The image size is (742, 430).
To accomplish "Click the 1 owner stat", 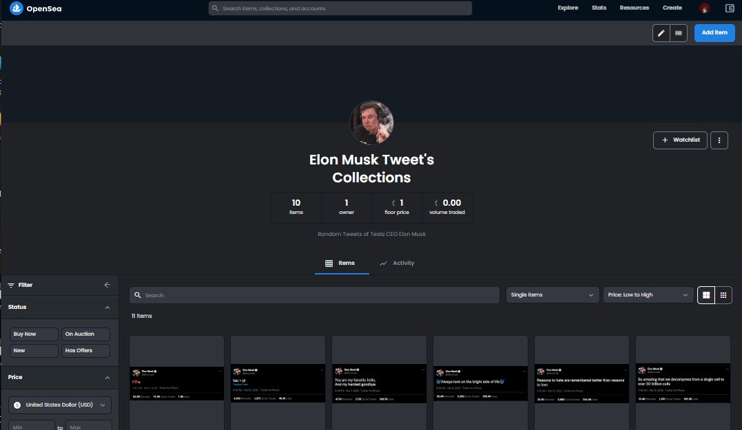I will tap(347, 208).
